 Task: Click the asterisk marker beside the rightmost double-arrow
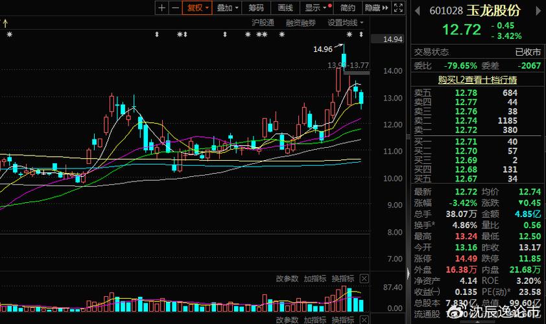pyautogui.click(x=350, y=34)
